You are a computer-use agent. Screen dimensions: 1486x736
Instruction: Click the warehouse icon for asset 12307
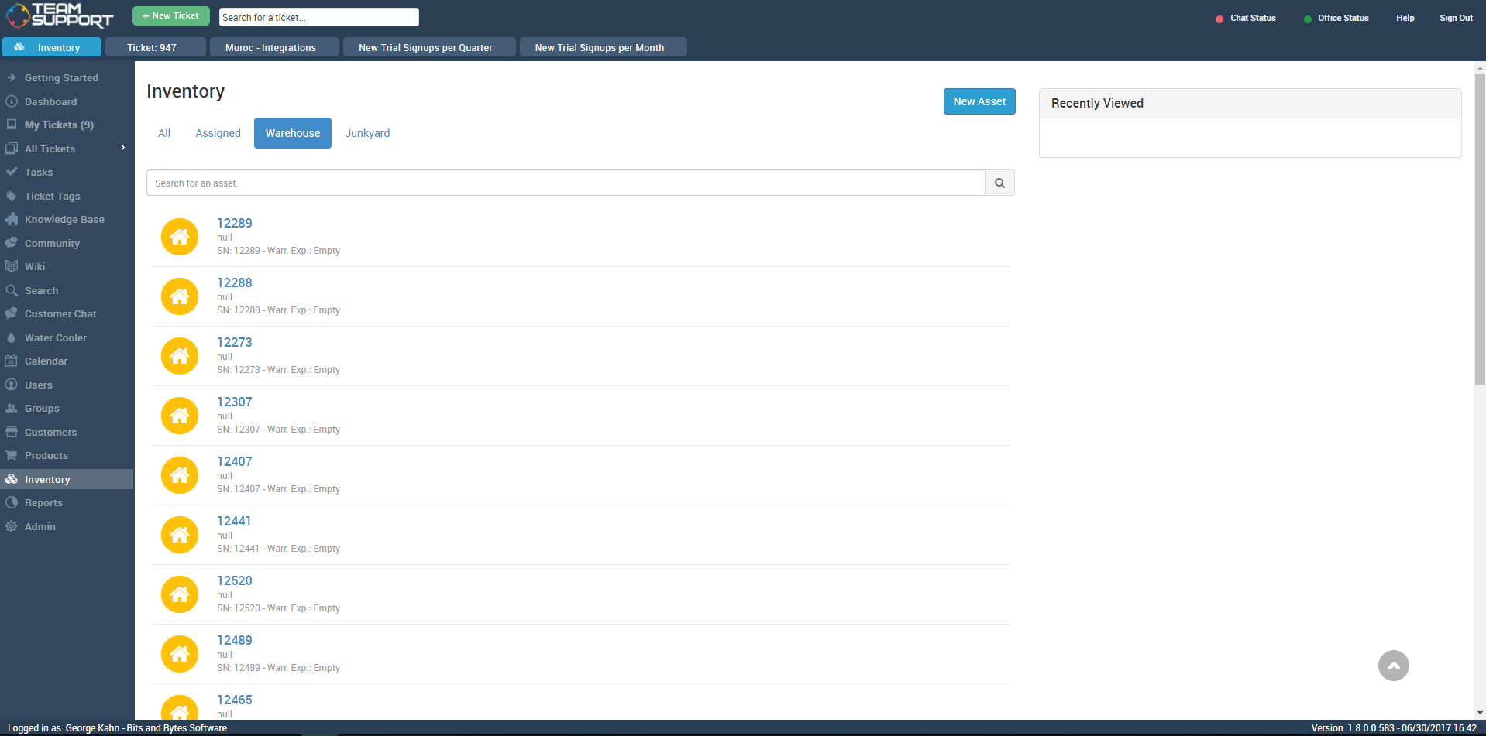point(180,416)
